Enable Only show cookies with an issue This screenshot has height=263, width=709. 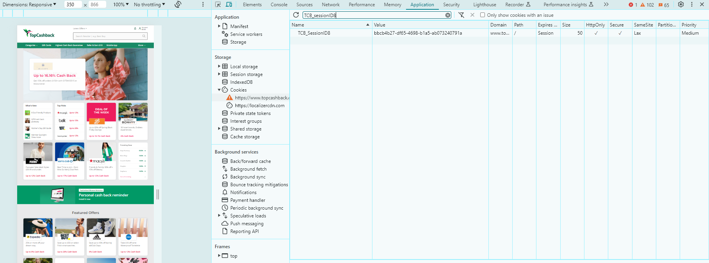click(483, 15)
